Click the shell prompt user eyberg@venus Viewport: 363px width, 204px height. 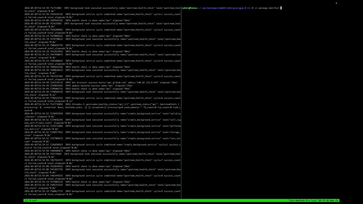point(190,8)
